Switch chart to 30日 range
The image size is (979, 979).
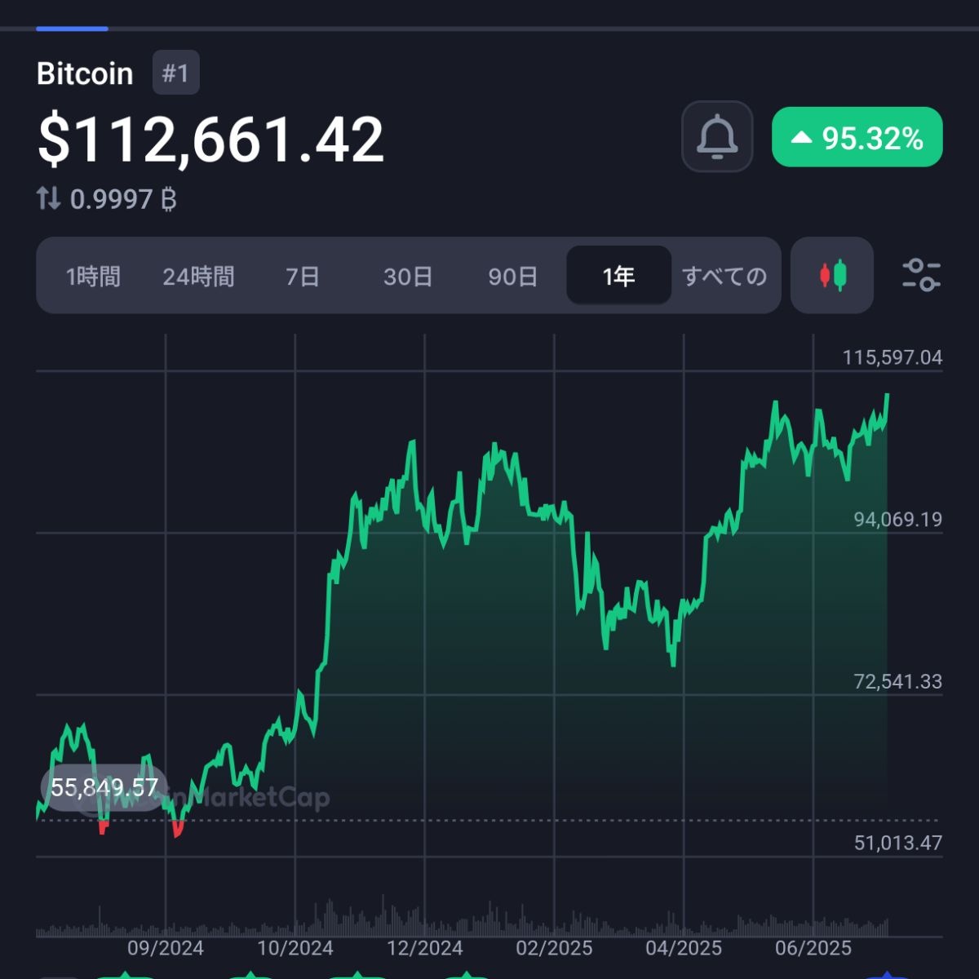click(x=408, y=277)
